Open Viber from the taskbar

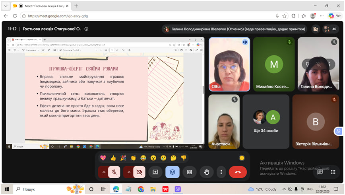178,189
